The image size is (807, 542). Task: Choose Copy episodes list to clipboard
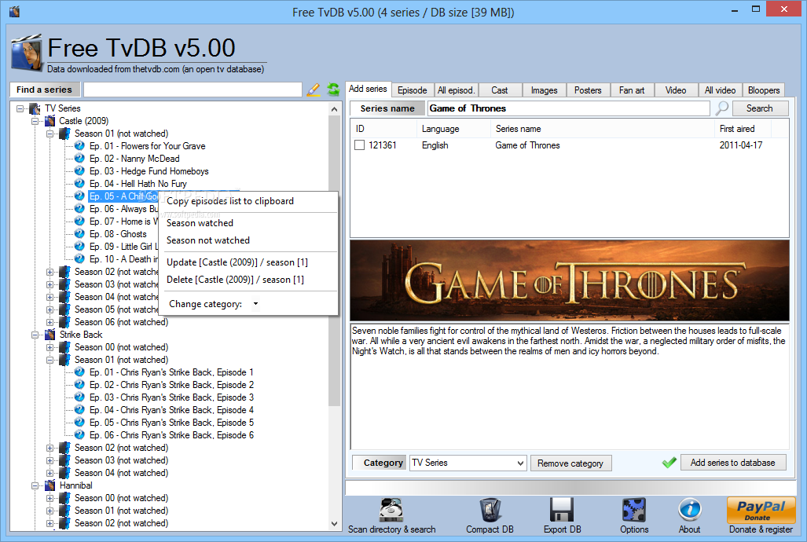coord(230,201)
